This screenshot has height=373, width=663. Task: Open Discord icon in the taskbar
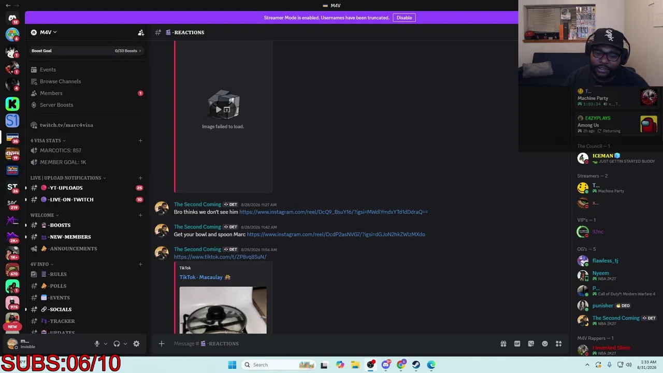(385, 365)
